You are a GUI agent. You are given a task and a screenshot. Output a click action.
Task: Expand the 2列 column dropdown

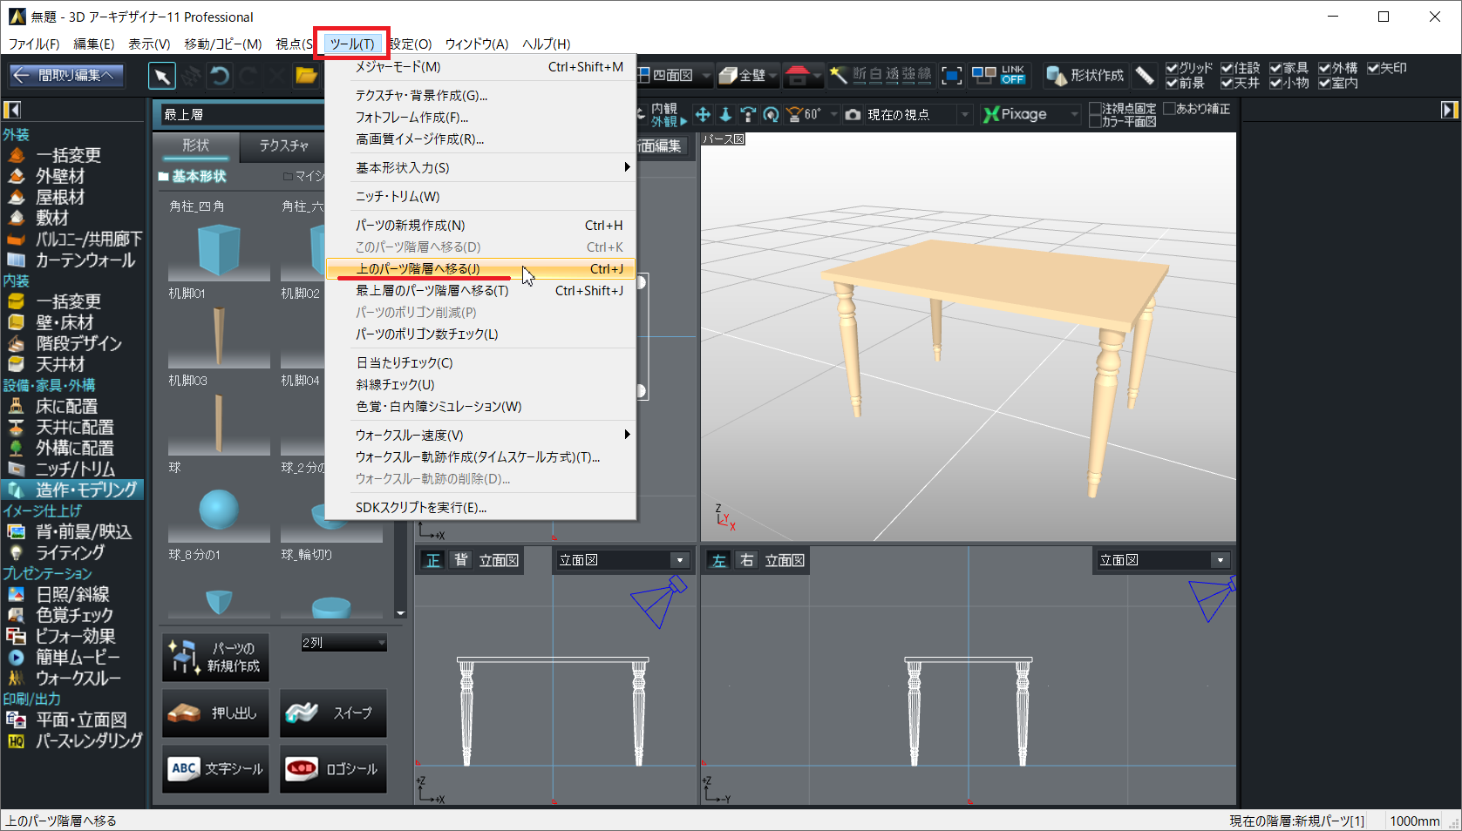coord(381,643)
